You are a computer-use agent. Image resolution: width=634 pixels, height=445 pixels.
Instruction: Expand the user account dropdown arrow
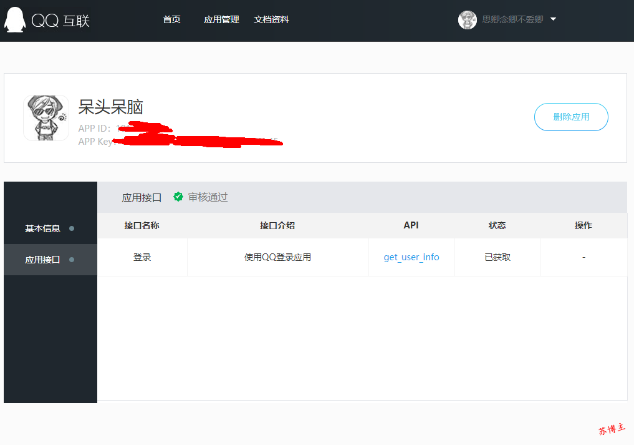tap(553, 19)
